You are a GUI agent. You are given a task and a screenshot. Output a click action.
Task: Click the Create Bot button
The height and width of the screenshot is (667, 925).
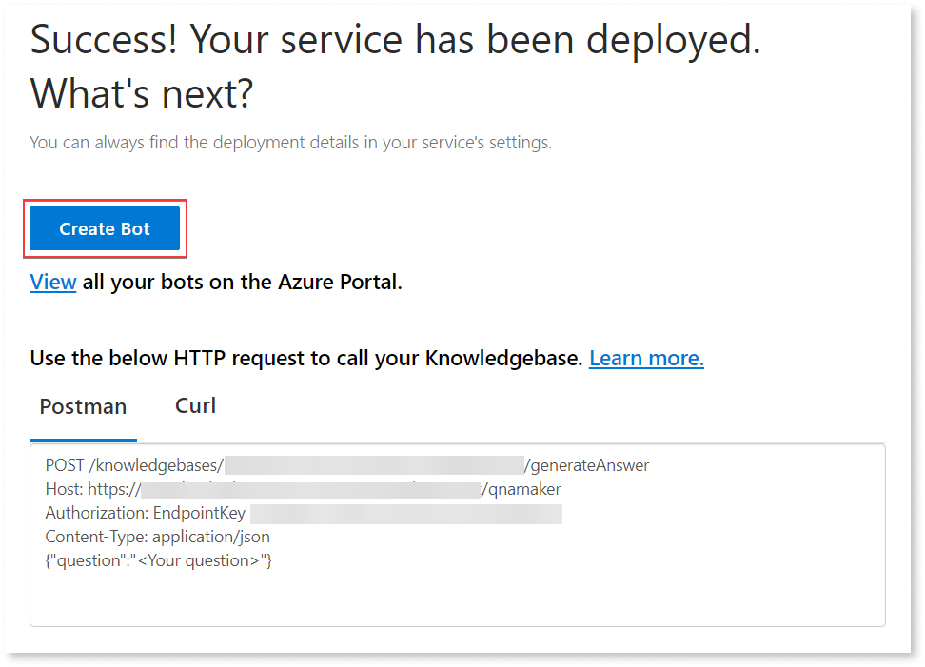[x=104, y=228]
